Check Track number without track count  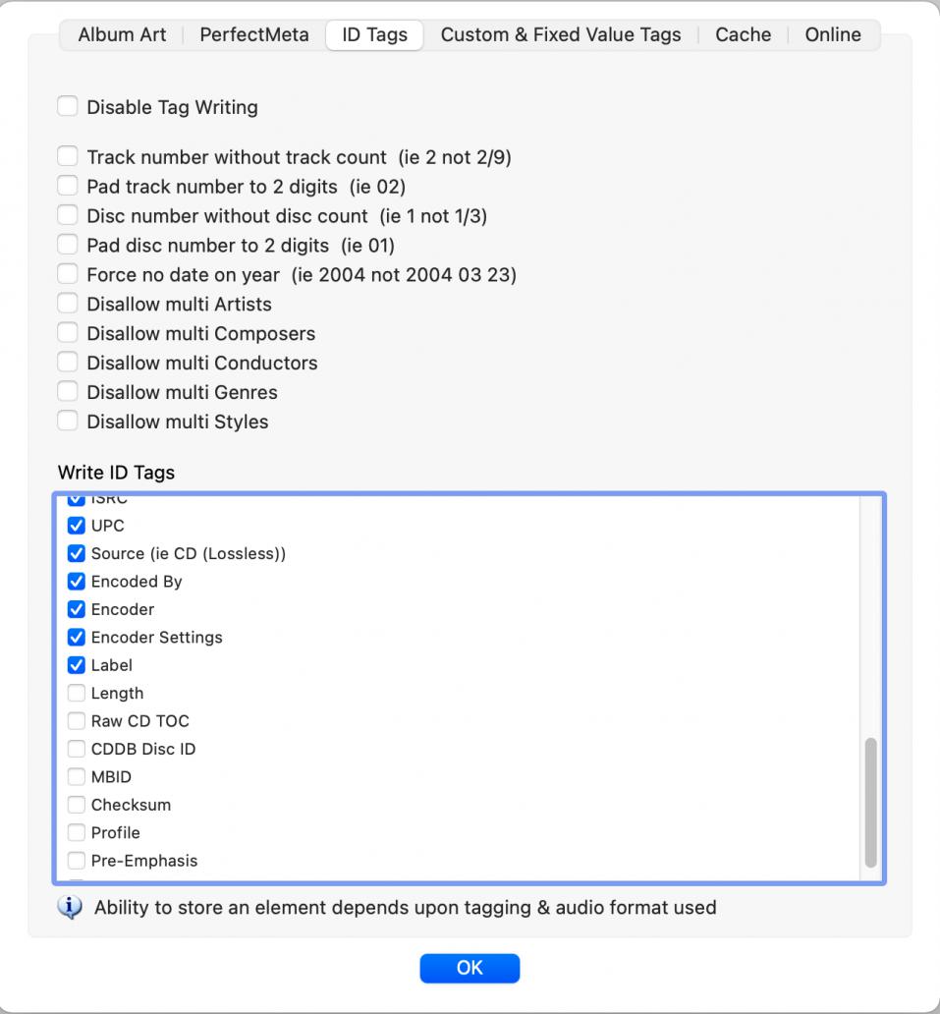point(67,157)
